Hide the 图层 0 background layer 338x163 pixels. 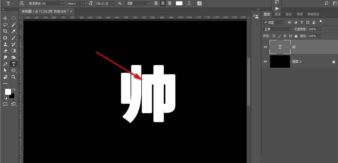[x=265, y=61]
